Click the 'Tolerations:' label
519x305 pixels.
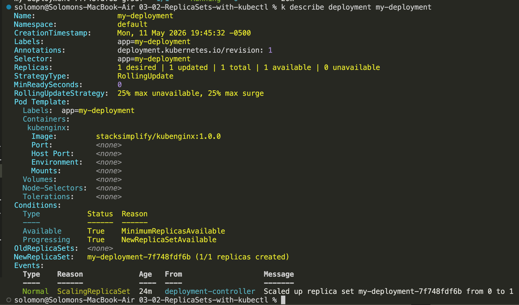point(48,197)
